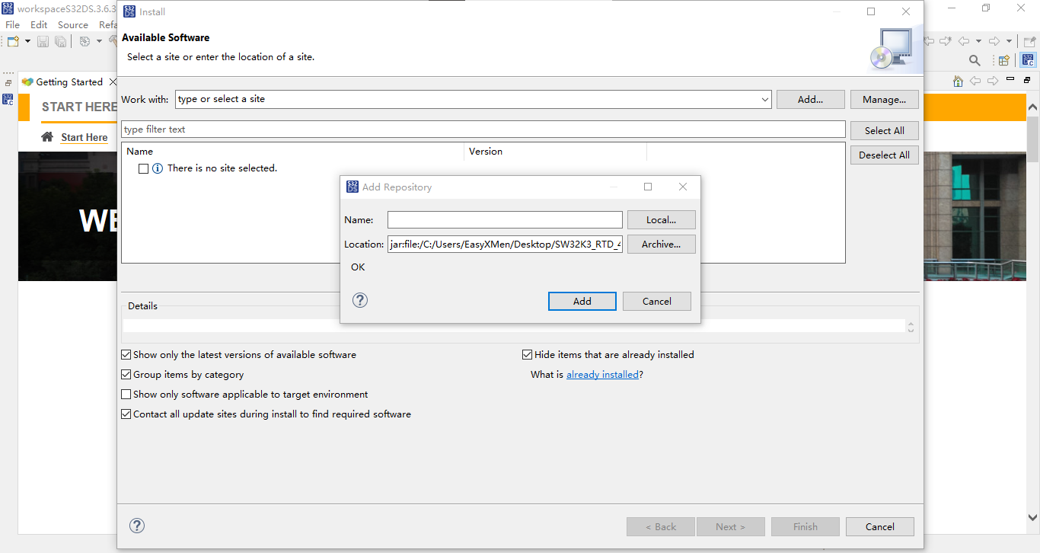1040x553 pixels.
Task: Click the Version column header
Action: (555, 152)
